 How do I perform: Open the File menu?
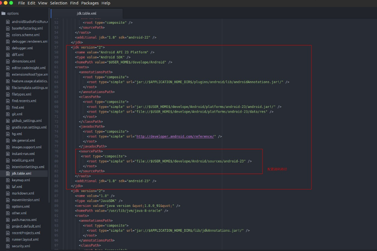[x=22, y=3]
